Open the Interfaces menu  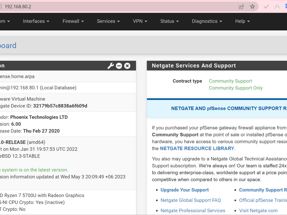(x=36, y=21)
